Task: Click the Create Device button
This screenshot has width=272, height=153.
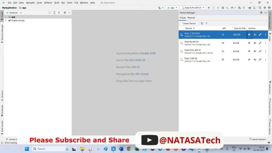Action: [x=189, y=23]
